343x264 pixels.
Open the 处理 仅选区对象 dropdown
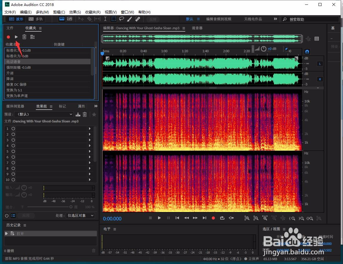80,216
